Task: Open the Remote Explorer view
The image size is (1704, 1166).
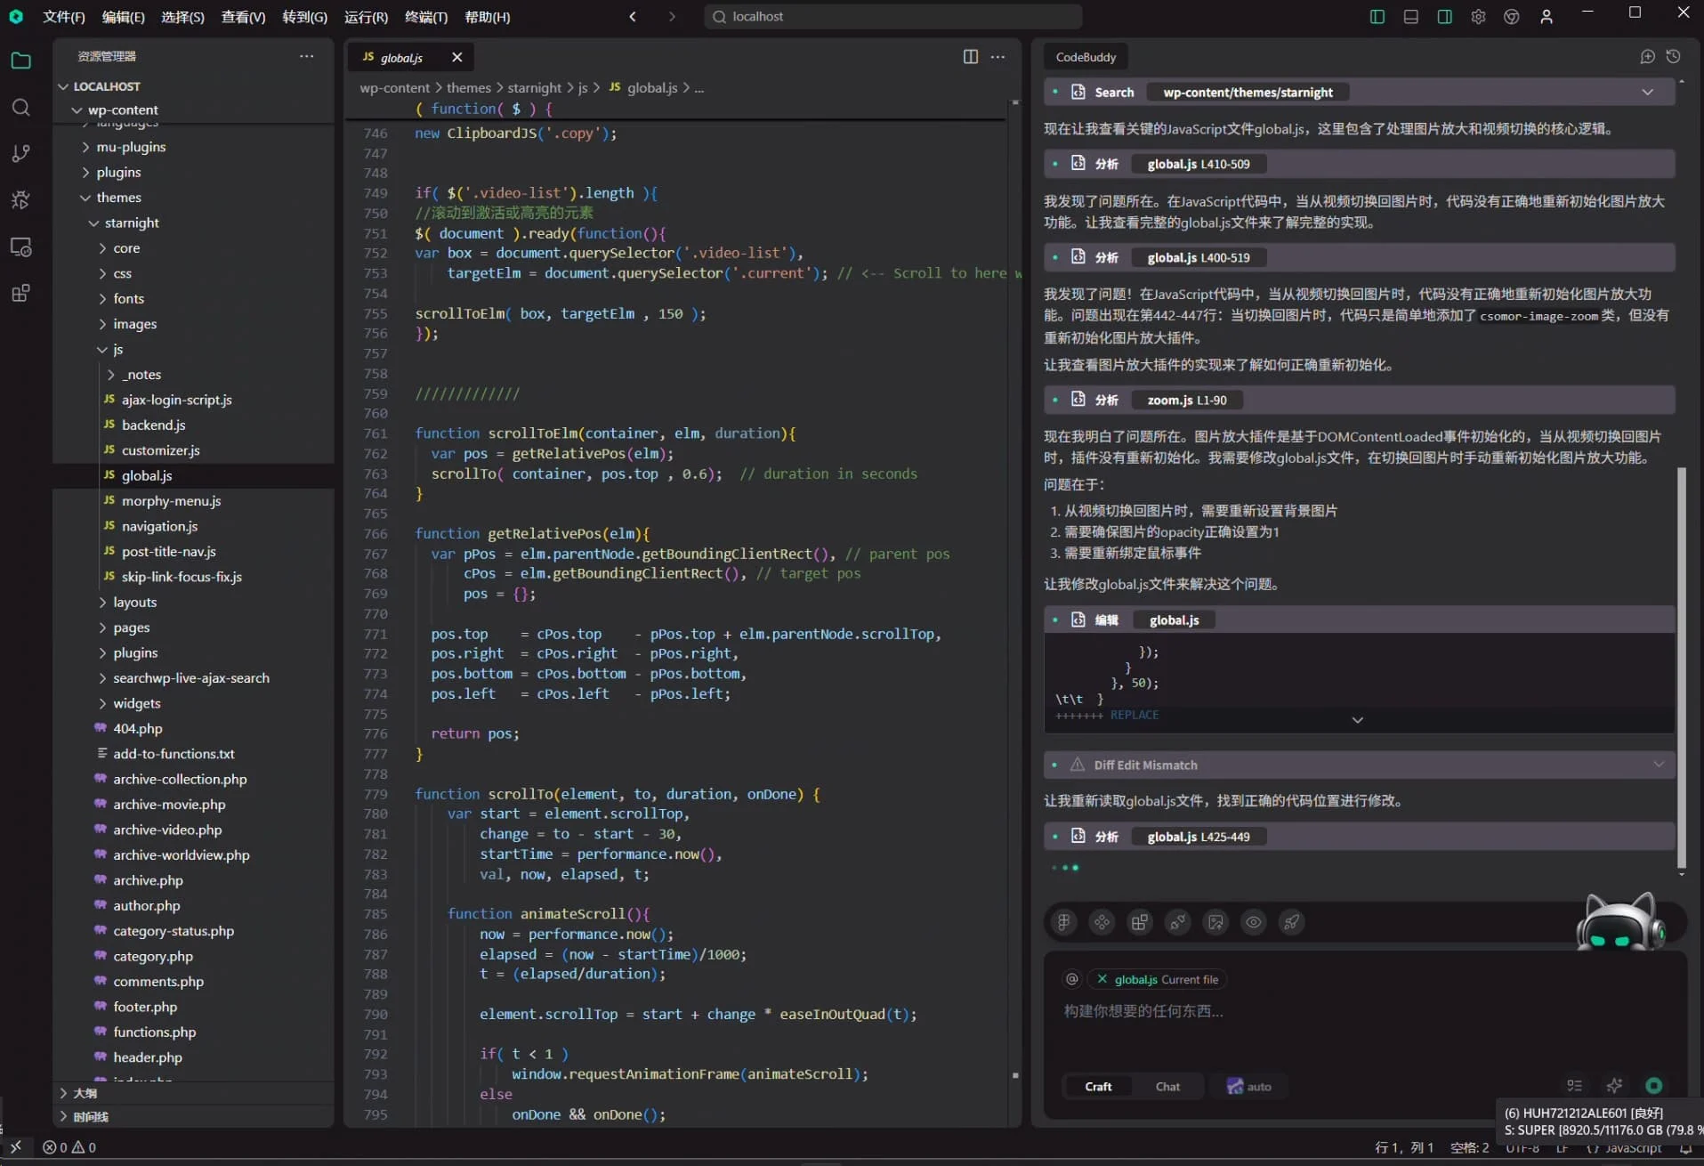Action: coord(20,247)
